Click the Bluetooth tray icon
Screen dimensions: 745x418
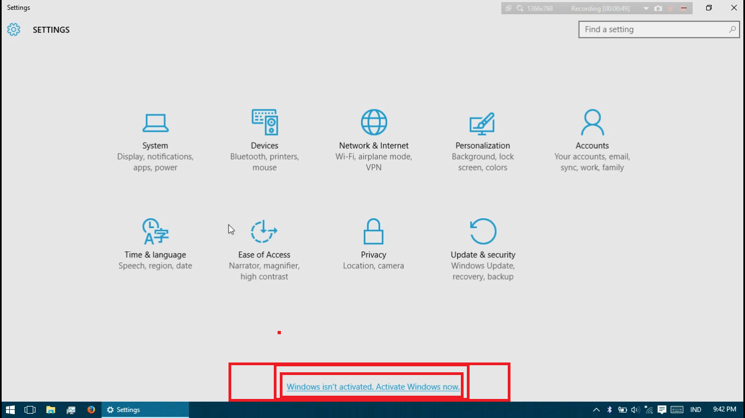tap(610, 410)
